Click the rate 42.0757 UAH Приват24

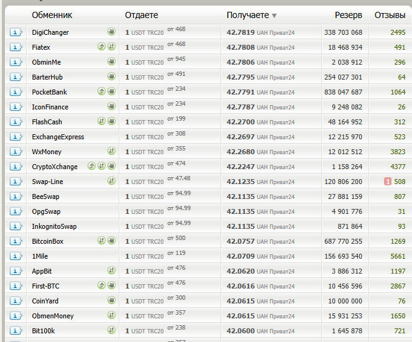(x=260, y=241)
